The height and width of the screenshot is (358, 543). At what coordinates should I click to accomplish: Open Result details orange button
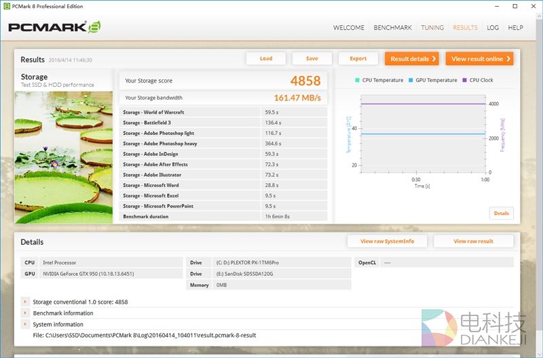(x=412, y=59)
